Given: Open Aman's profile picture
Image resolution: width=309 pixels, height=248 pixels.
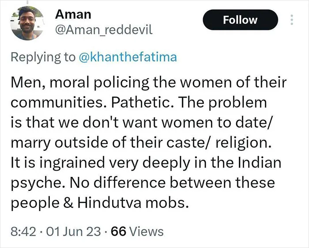Looking at the screenshot, I should [27, 23].
